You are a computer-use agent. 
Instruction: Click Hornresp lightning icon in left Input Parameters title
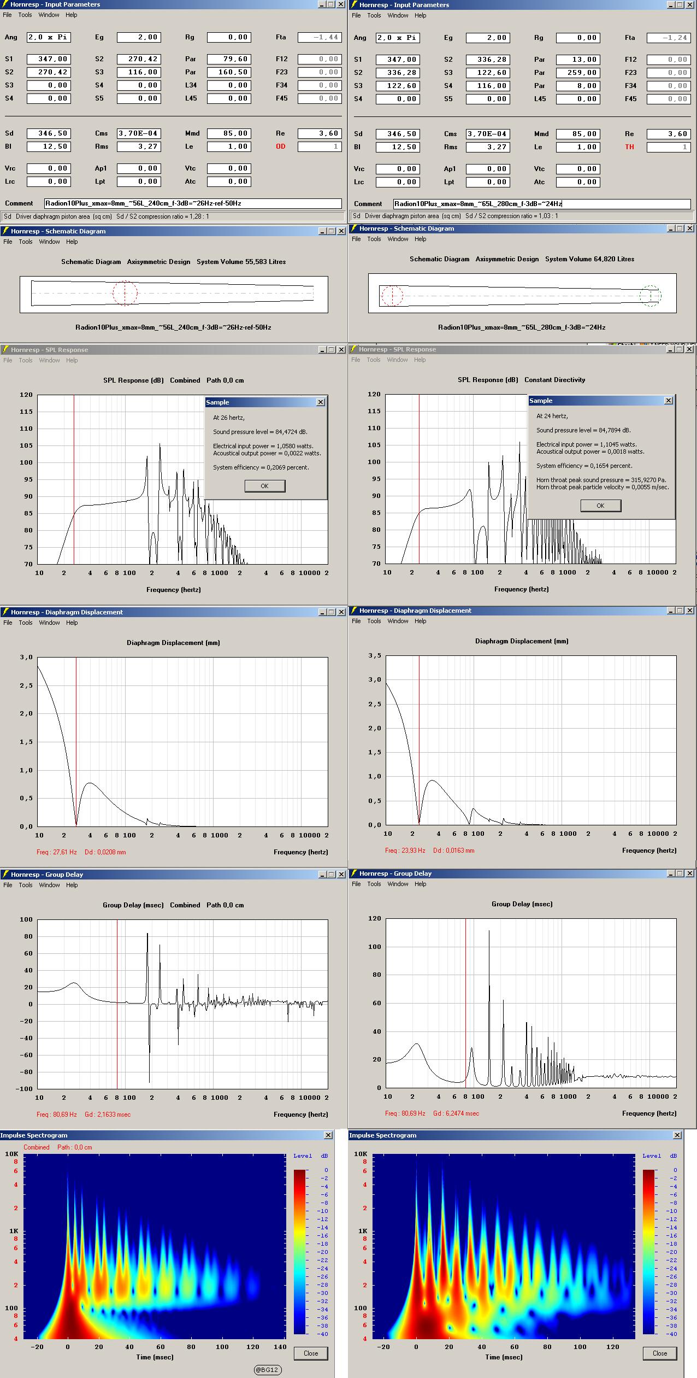[5, 4]
